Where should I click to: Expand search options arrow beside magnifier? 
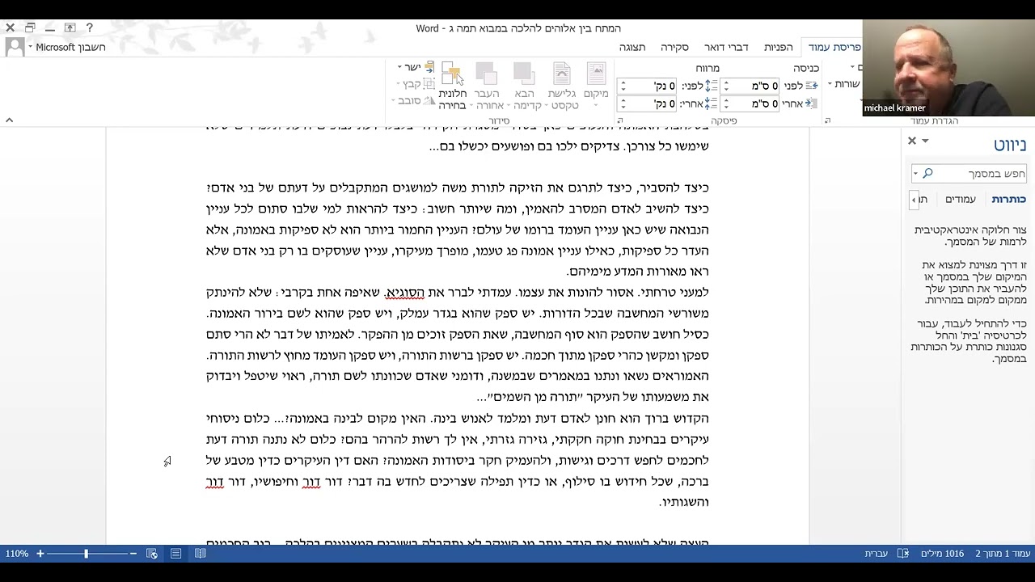coord(915,173)
